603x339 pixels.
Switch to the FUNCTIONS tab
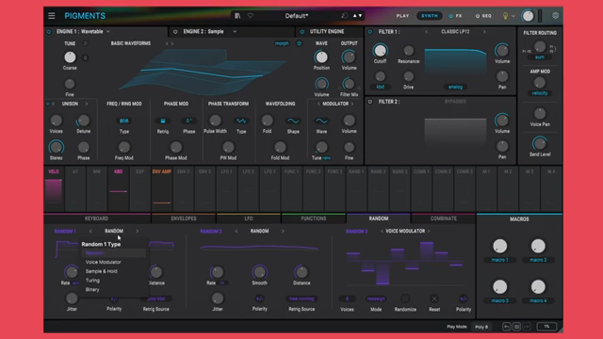314,218
